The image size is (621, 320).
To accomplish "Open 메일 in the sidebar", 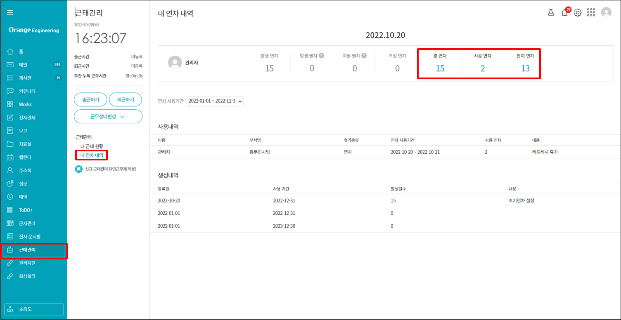I will tap(23, 65).
